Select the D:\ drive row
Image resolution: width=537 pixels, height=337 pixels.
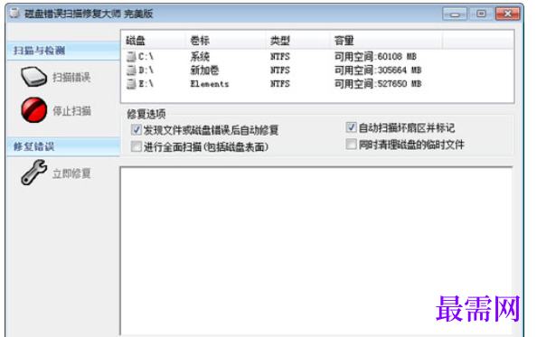317,70
